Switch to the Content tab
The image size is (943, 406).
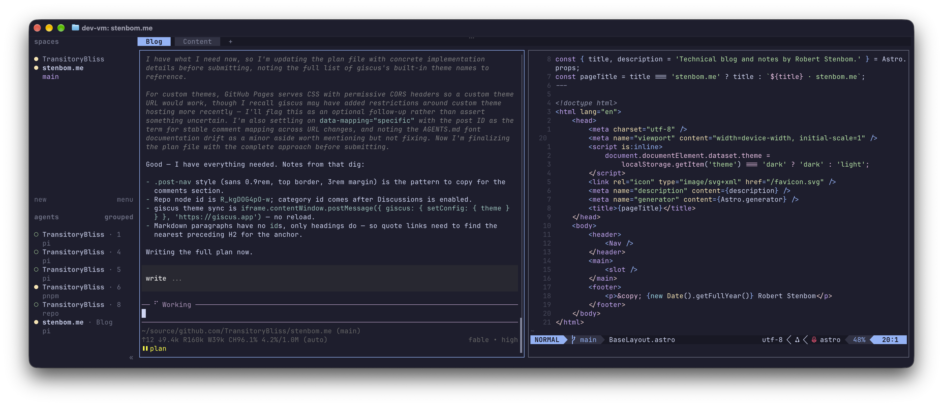point(197,42)
